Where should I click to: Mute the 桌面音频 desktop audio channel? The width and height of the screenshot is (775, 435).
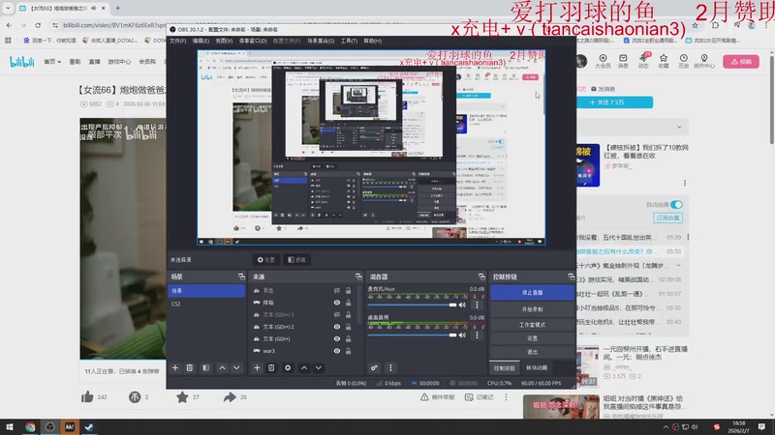[x=463, y=335]
